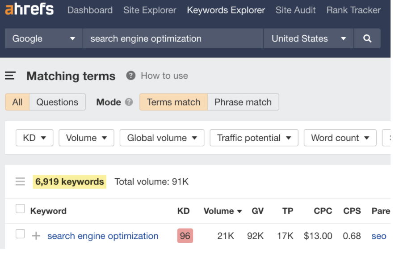Open the Rank Tracker menu item

(353, 10)
